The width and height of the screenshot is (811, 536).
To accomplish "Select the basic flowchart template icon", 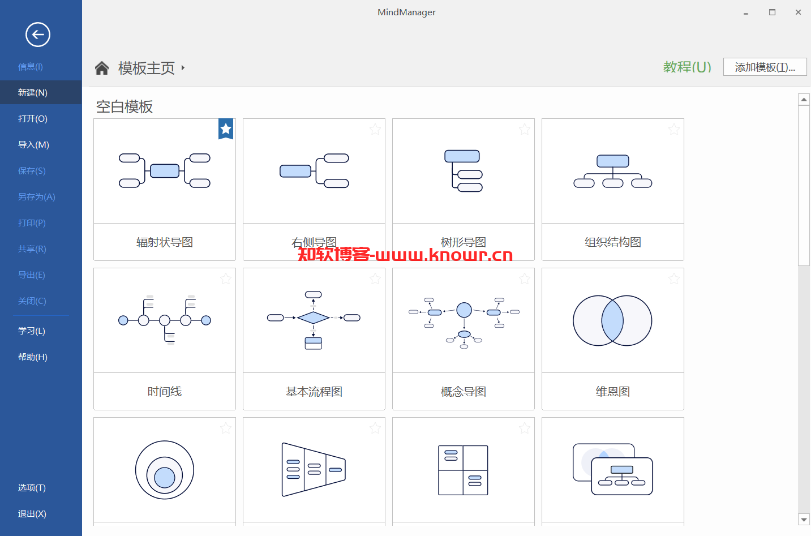I will pyautogui.click(x=314, y=320).
